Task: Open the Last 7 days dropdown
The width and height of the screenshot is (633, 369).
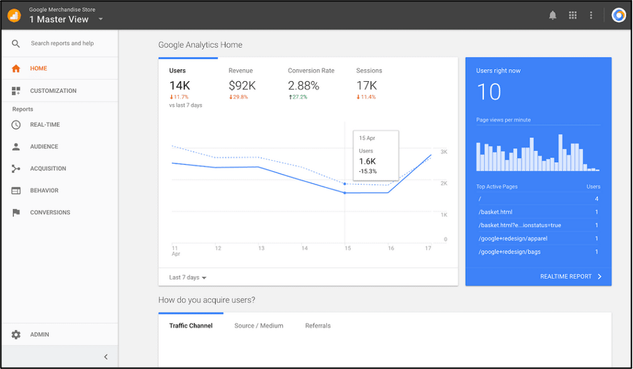Action: pos(188,277)
